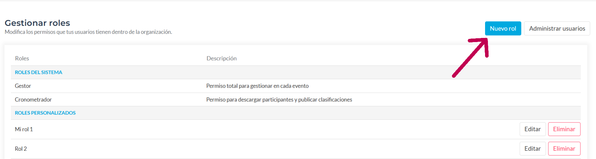This screenshot has width=596, height=159.
Task: Click the Gestionar roles page title
Action: (37, 23)
